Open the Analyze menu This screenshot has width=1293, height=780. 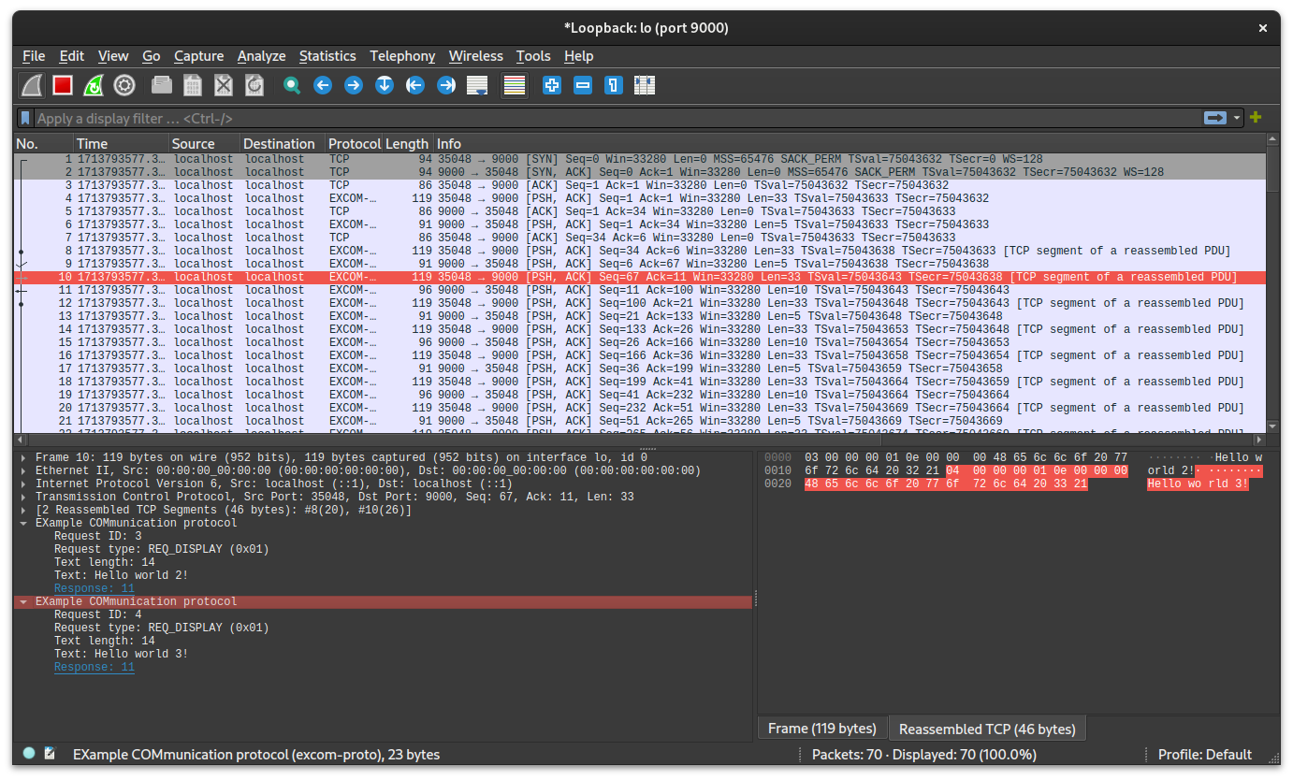[261, 56]
